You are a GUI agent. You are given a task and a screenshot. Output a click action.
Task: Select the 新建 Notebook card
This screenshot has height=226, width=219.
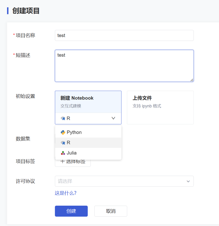[x=88, y=102]
